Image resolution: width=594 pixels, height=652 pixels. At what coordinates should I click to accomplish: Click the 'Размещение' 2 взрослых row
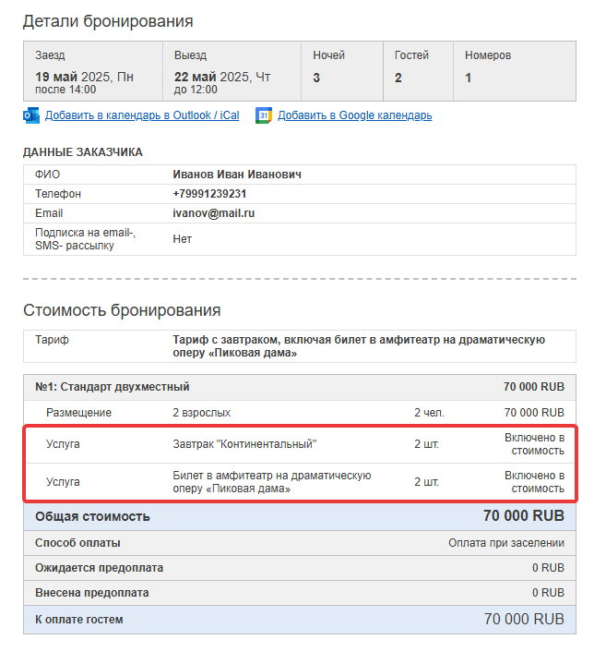click(x=300, y=413)
